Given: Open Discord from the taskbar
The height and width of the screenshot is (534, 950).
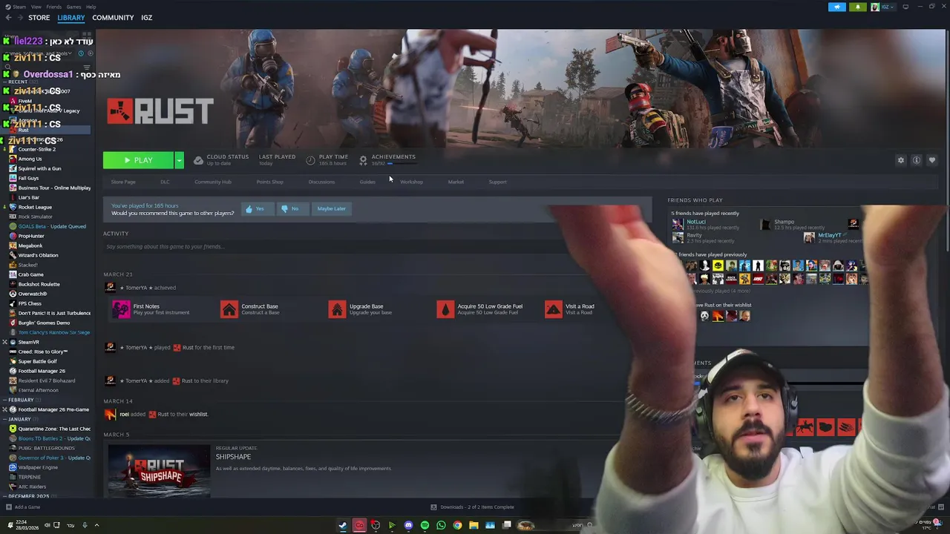Looking at the screenshot, I should point(408,525).
